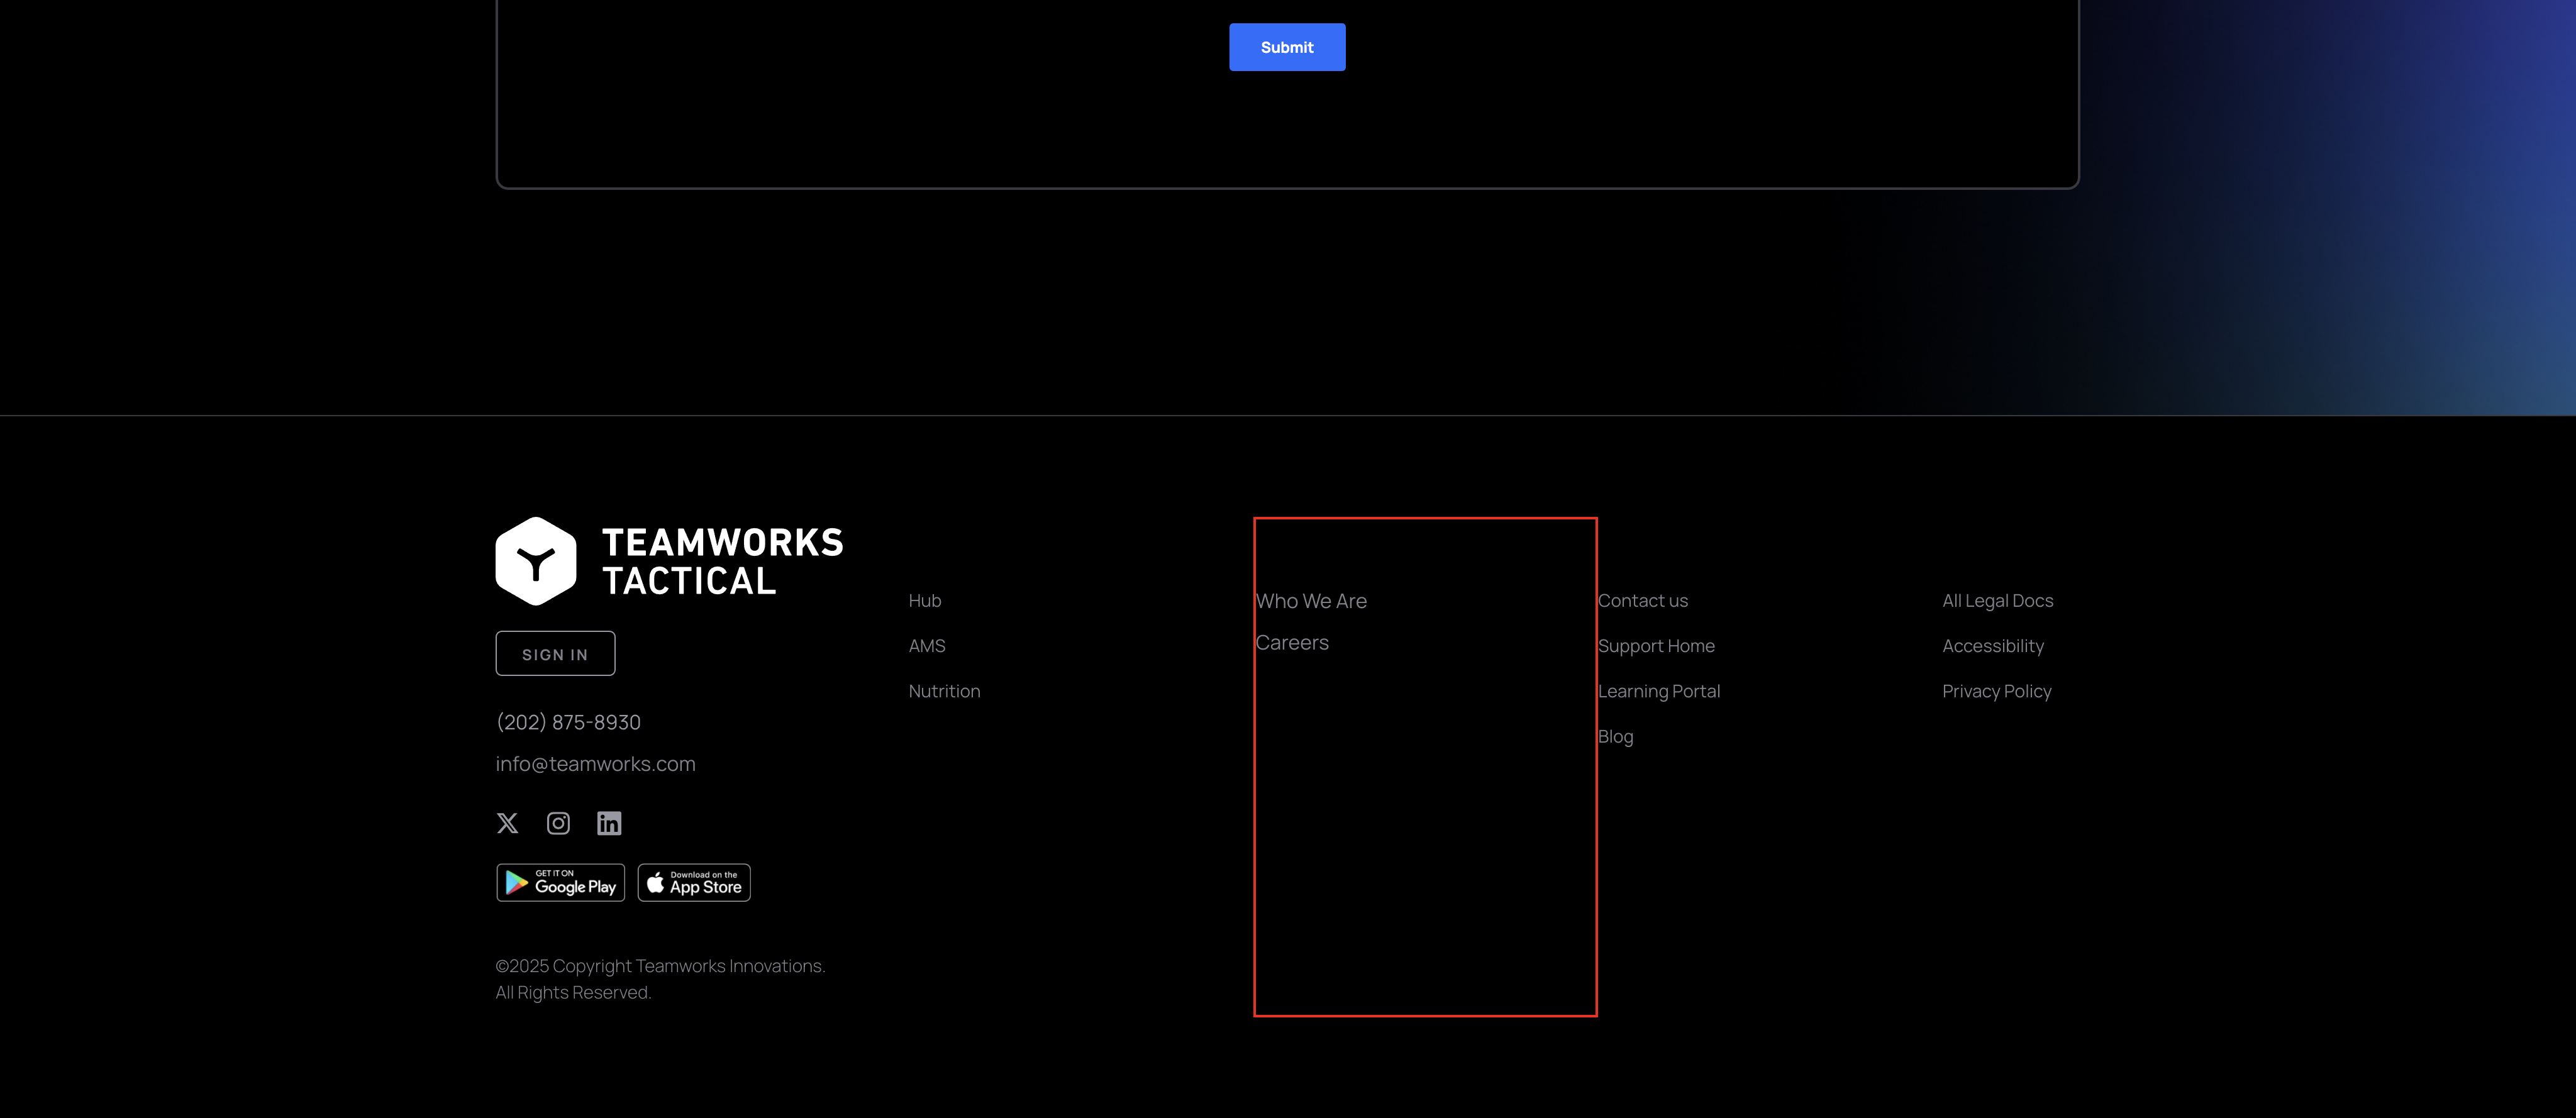Open the LinkedIn social icon
Screen dimensions: 2576x1118
tap(609, 823)
